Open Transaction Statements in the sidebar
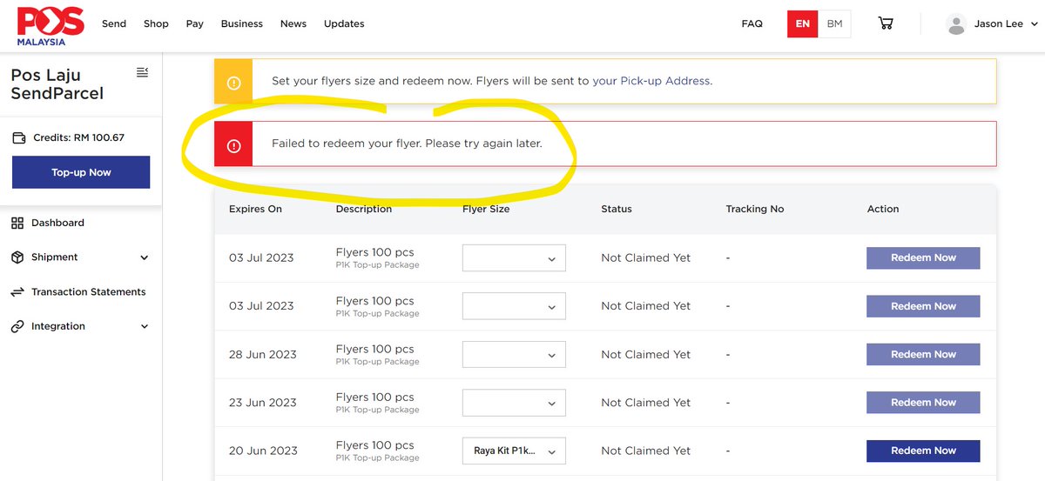 (88, 292)
